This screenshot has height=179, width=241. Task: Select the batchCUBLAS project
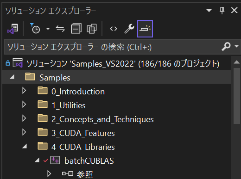pyautogui.click(x=89, y=161)
